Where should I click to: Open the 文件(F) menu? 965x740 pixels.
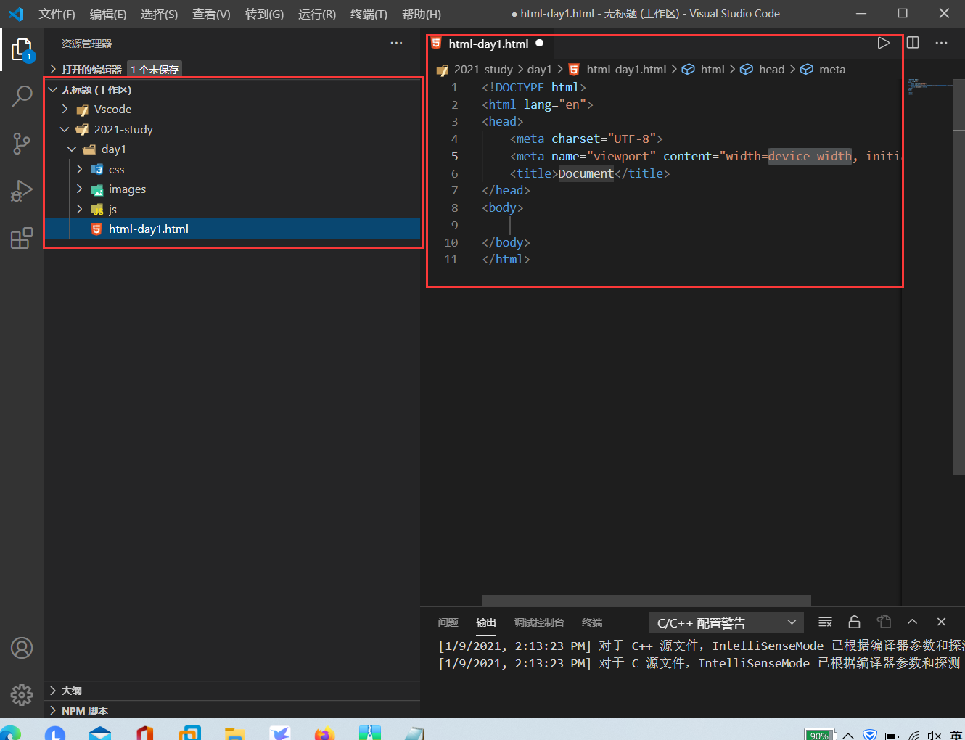tap(57, 14)
